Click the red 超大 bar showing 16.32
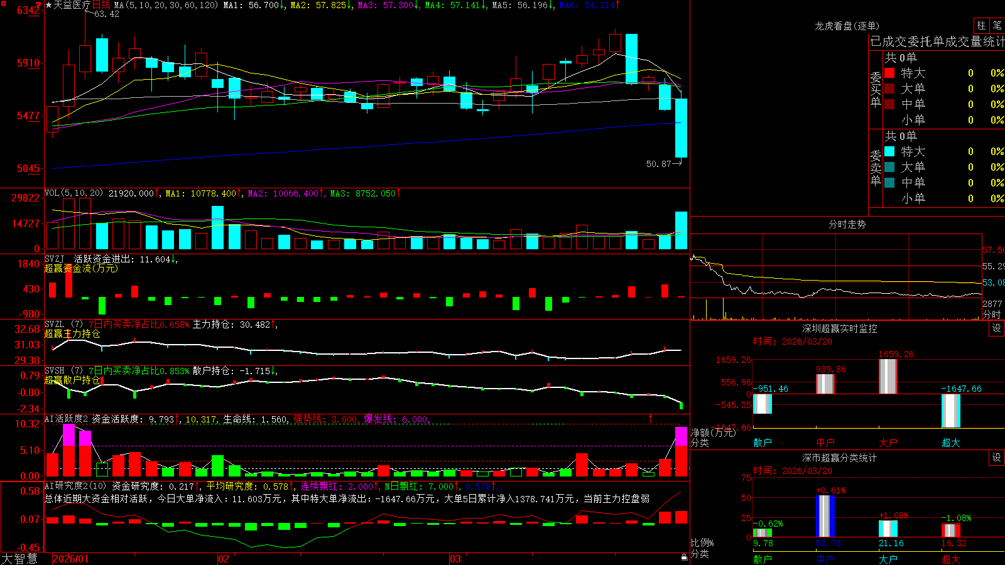 pyautogui.click(x=951, y=530)
